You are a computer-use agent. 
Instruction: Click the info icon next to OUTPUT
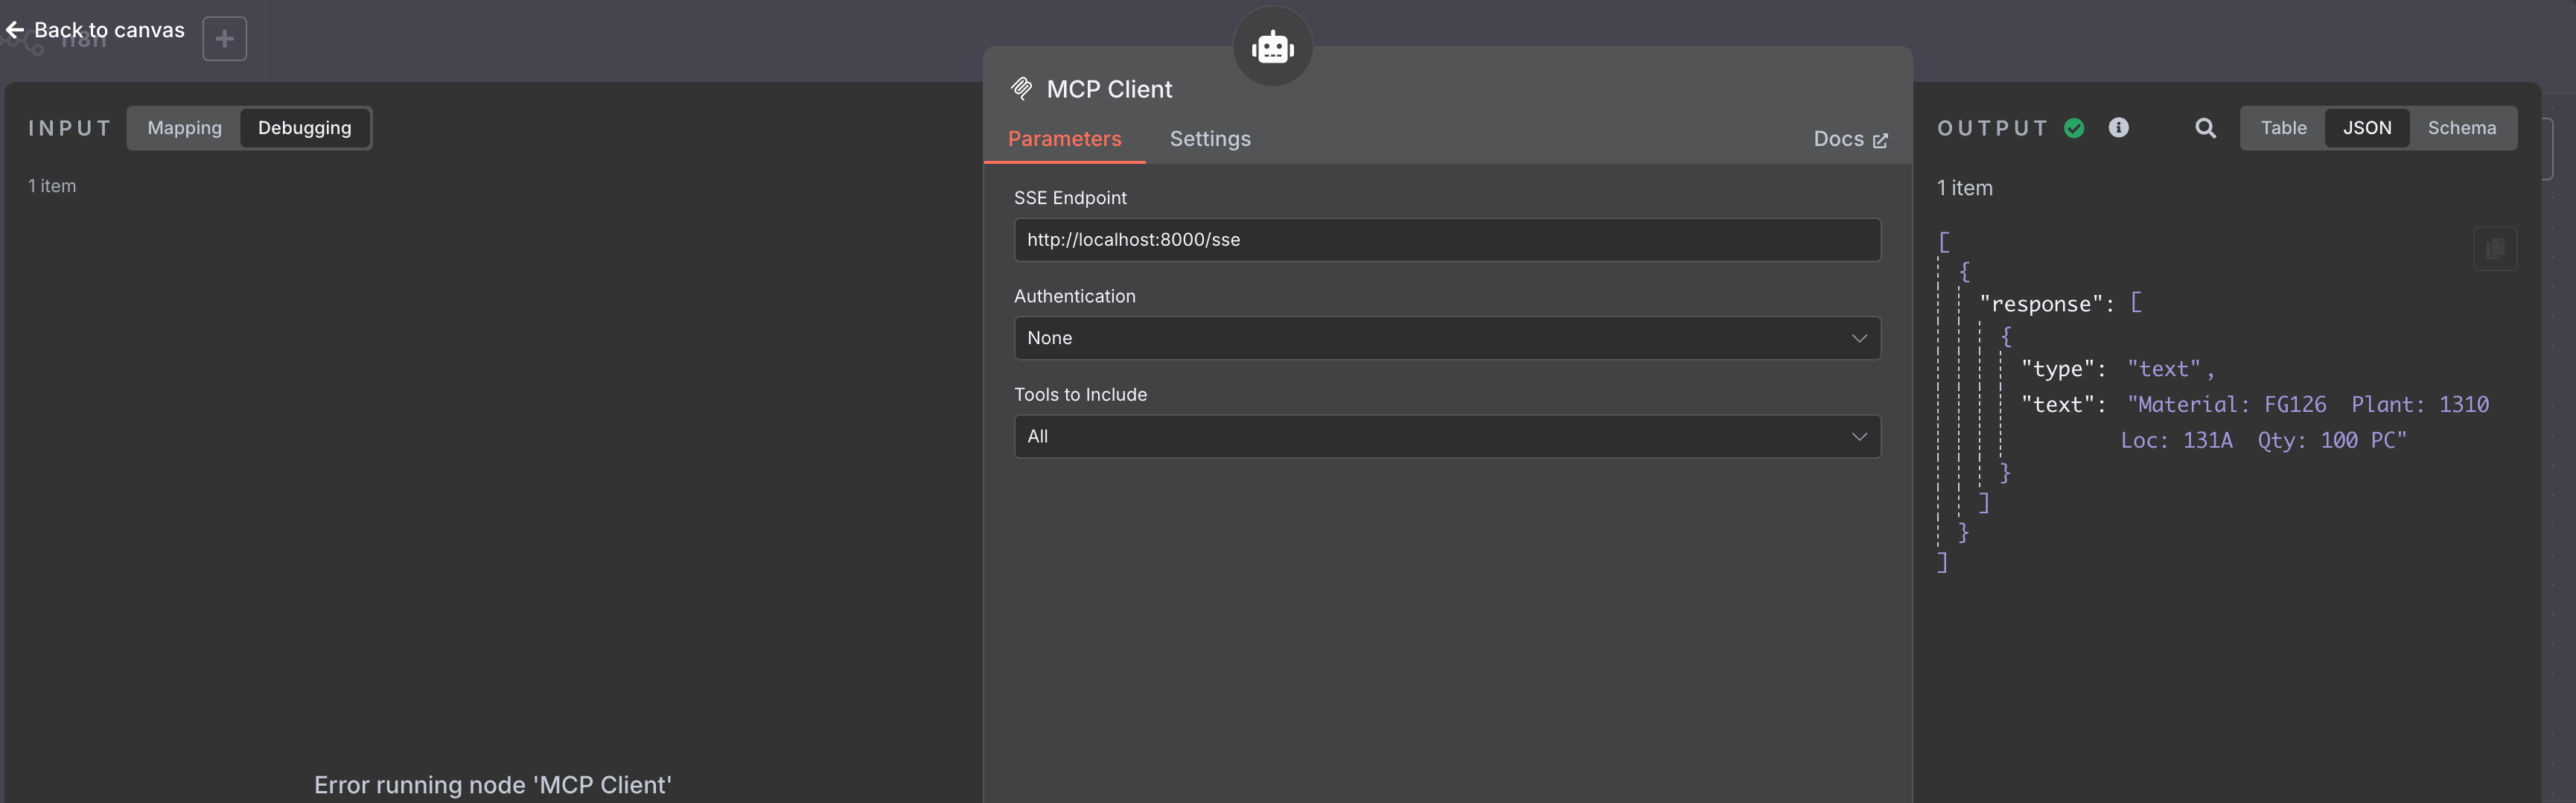point(2119,127)
